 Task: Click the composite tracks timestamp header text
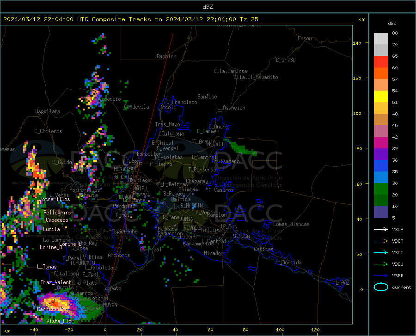pyautogui.click(x=130, y=19)
